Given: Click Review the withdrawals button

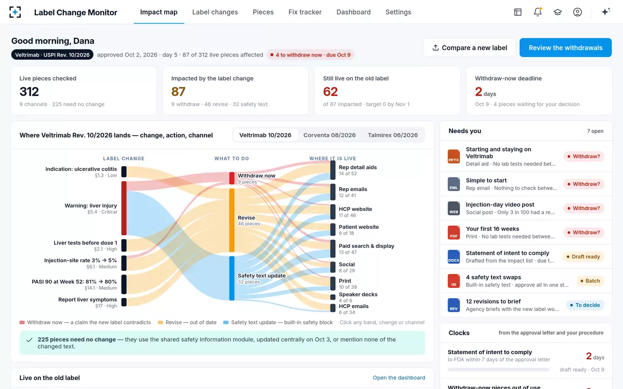Looking at the screenshot, I should [565, 48].
